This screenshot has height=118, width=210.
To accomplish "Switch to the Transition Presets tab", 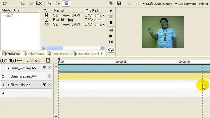I will click(84, 54).
